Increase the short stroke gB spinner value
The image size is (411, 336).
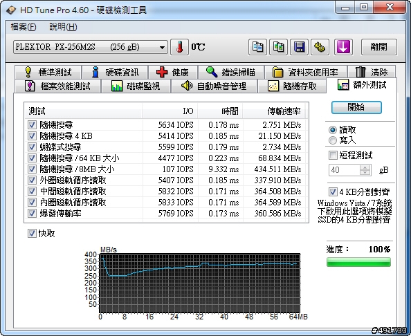[365, 167]
